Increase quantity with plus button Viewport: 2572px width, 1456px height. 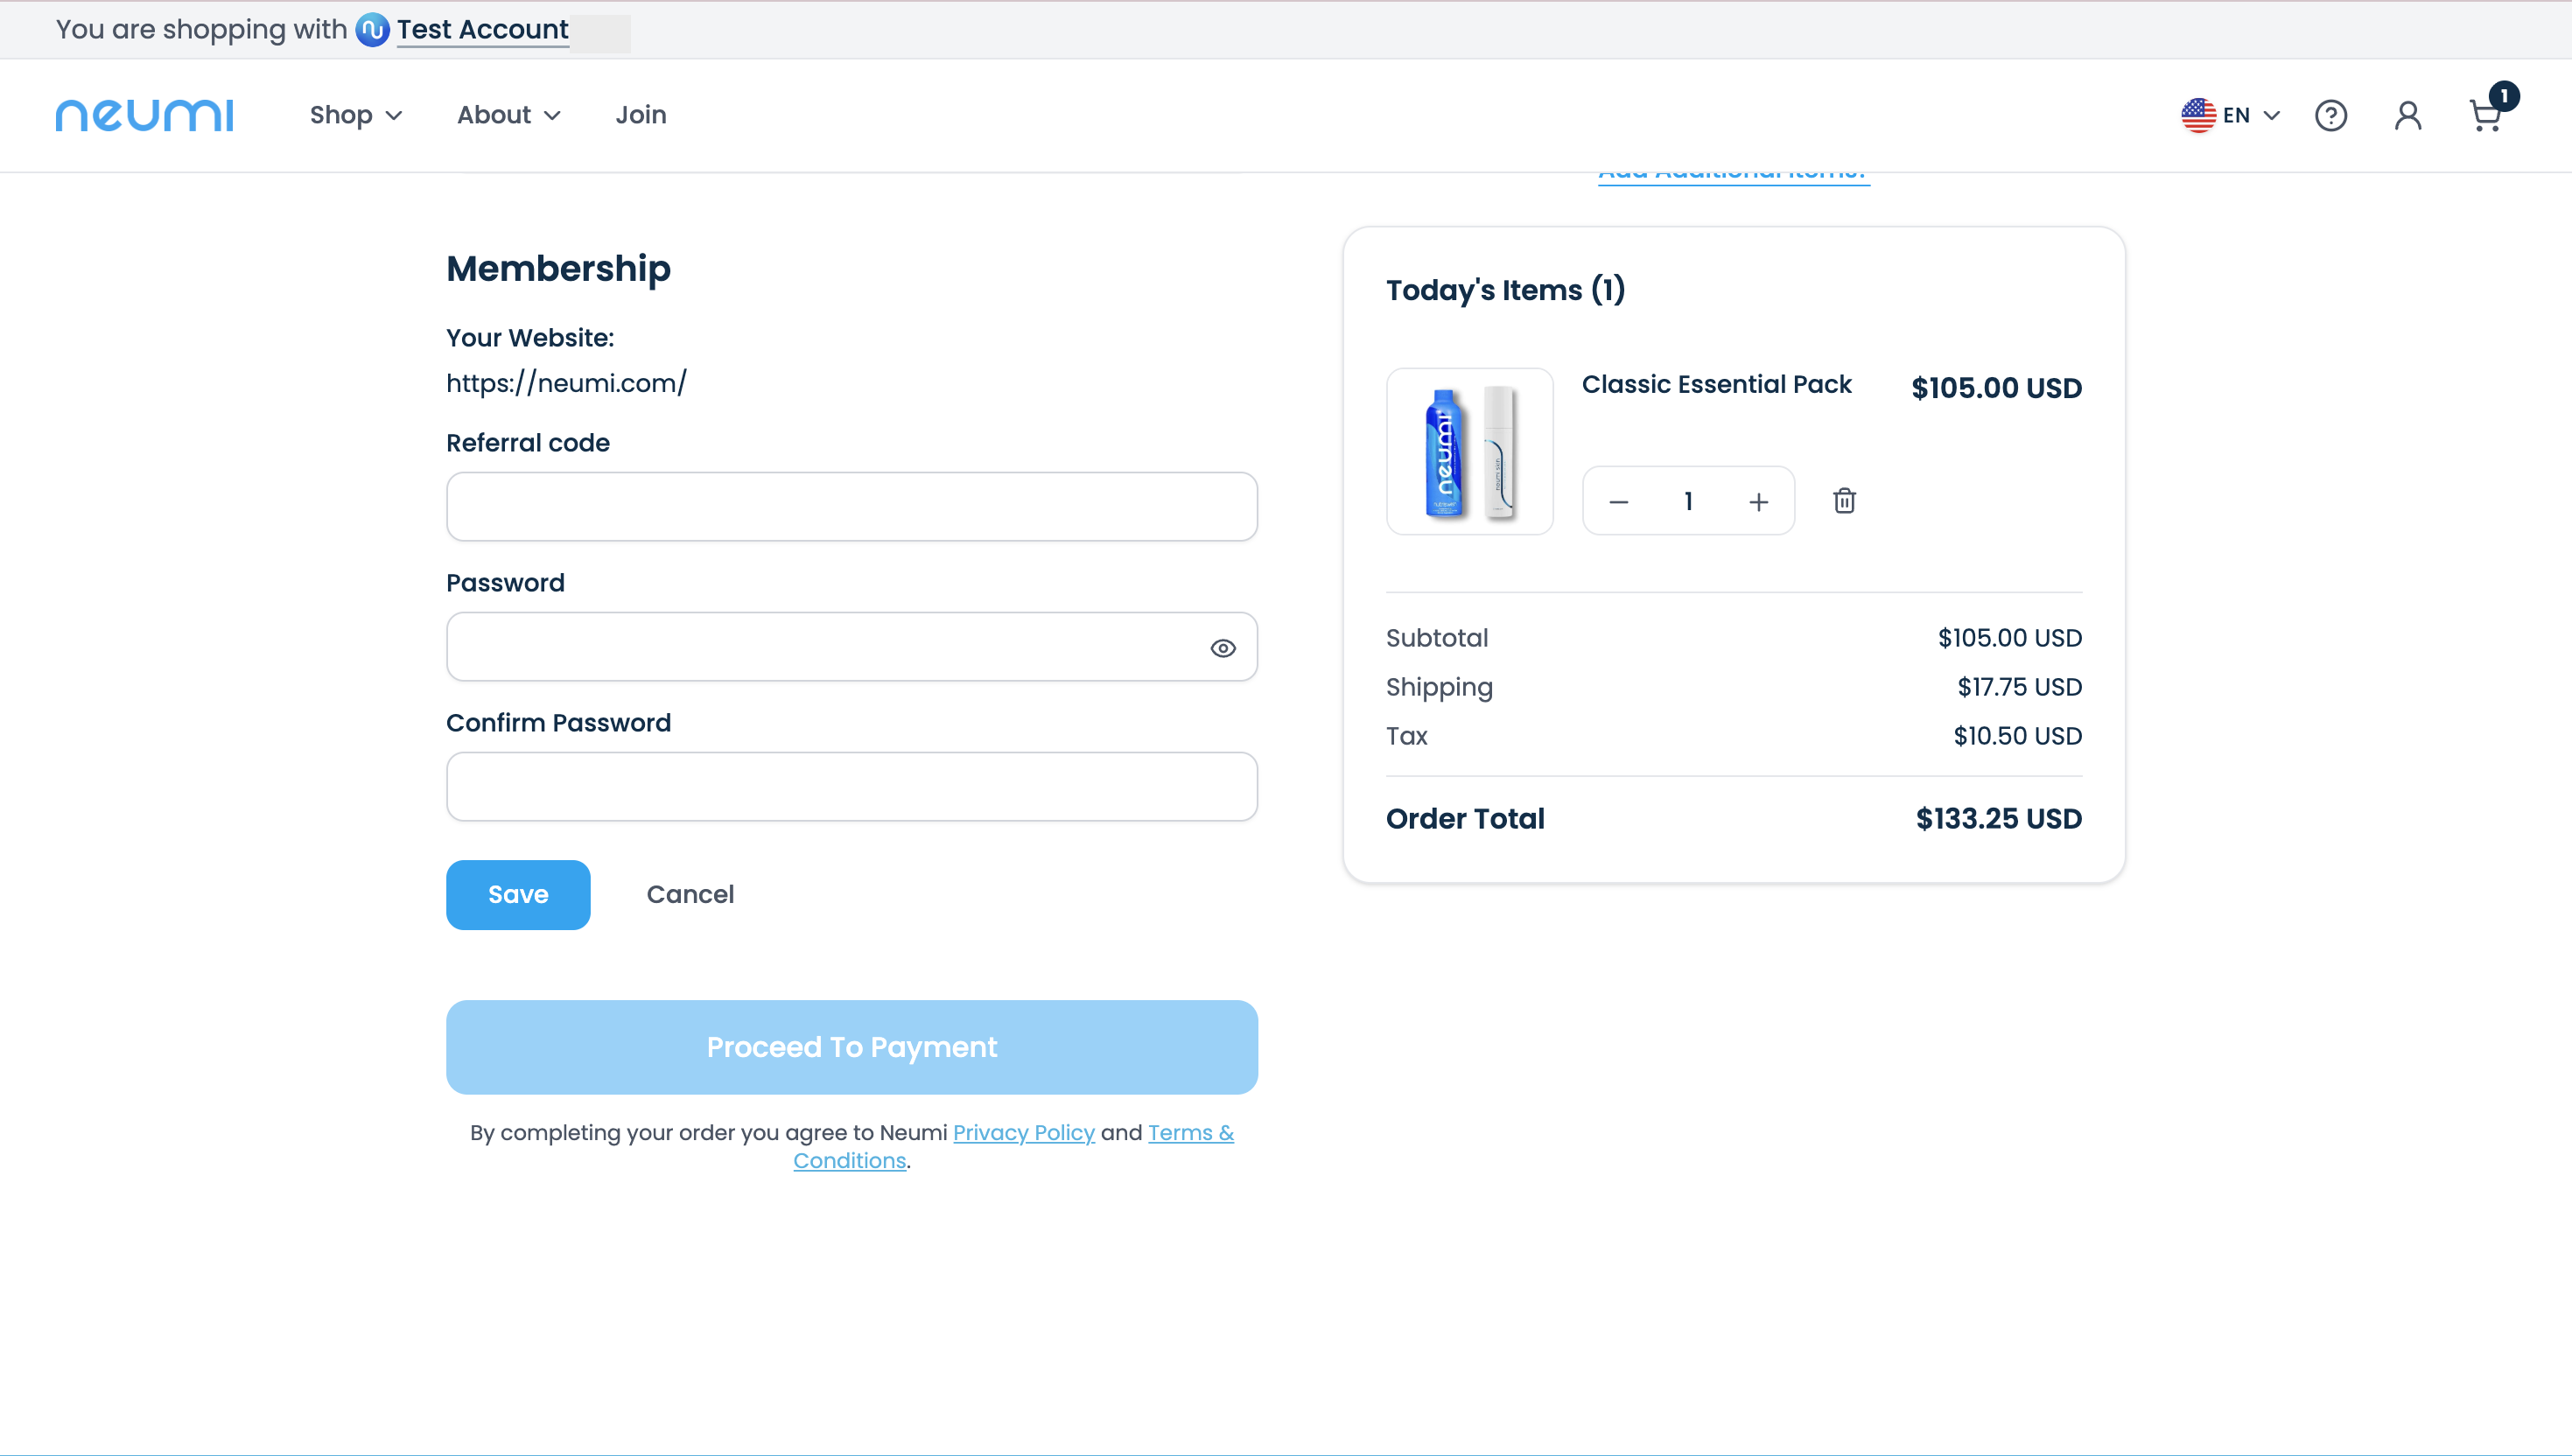click(x=1758, y=501)
